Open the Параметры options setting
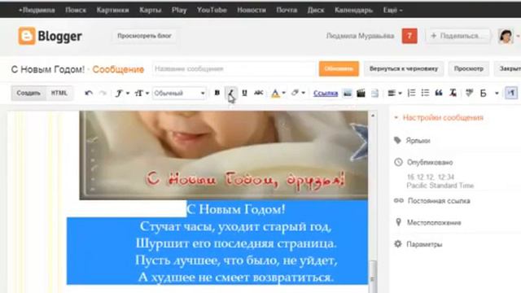521x293 pixels. pos(424,244)
